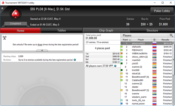Screen dimensions: 175x106
Task: Click orange color tag beside W8B4Uact&Win
Action: point(122,53)
